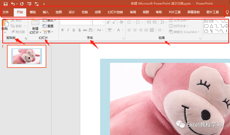Open the PDF工具 tab

point(175,12)
